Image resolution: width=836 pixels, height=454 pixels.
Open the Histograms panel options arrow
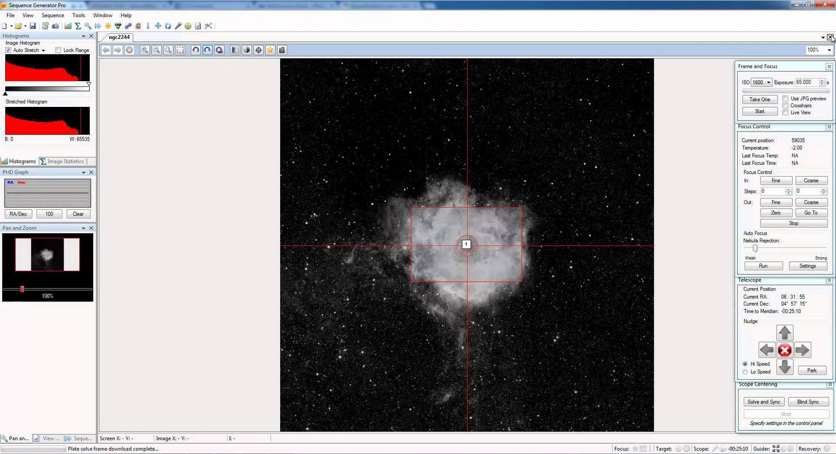coord(83,36)
